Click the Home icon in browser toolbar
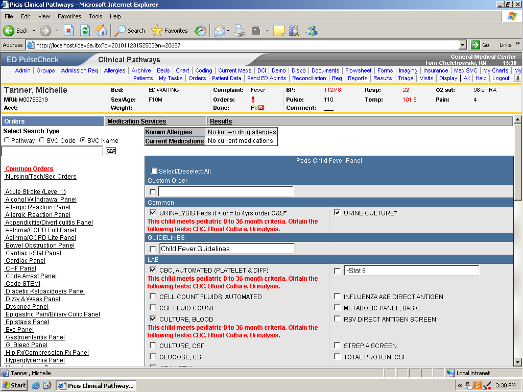 point(101,31)
